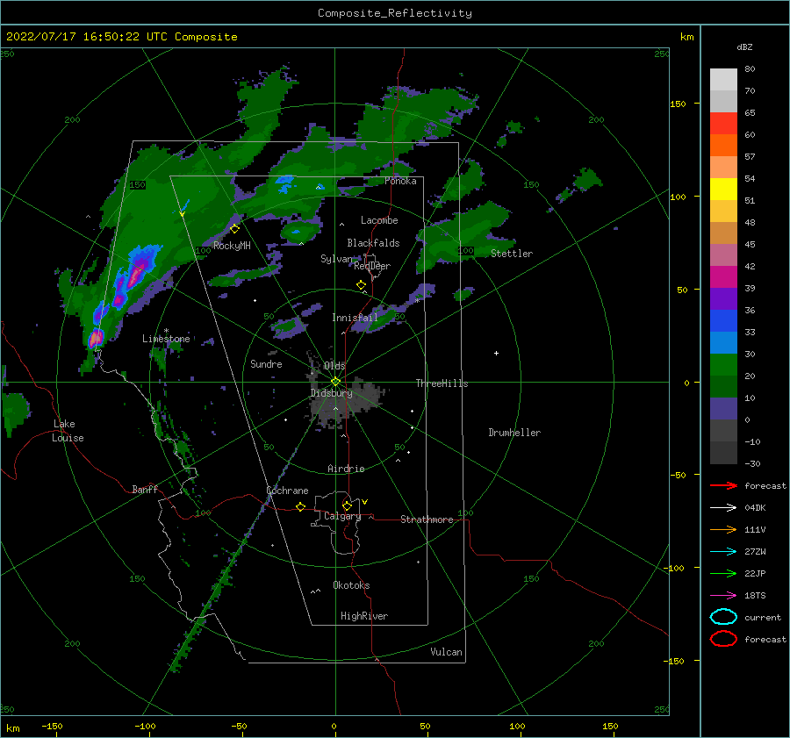Click the RedDeer city label

coord(372,266)
